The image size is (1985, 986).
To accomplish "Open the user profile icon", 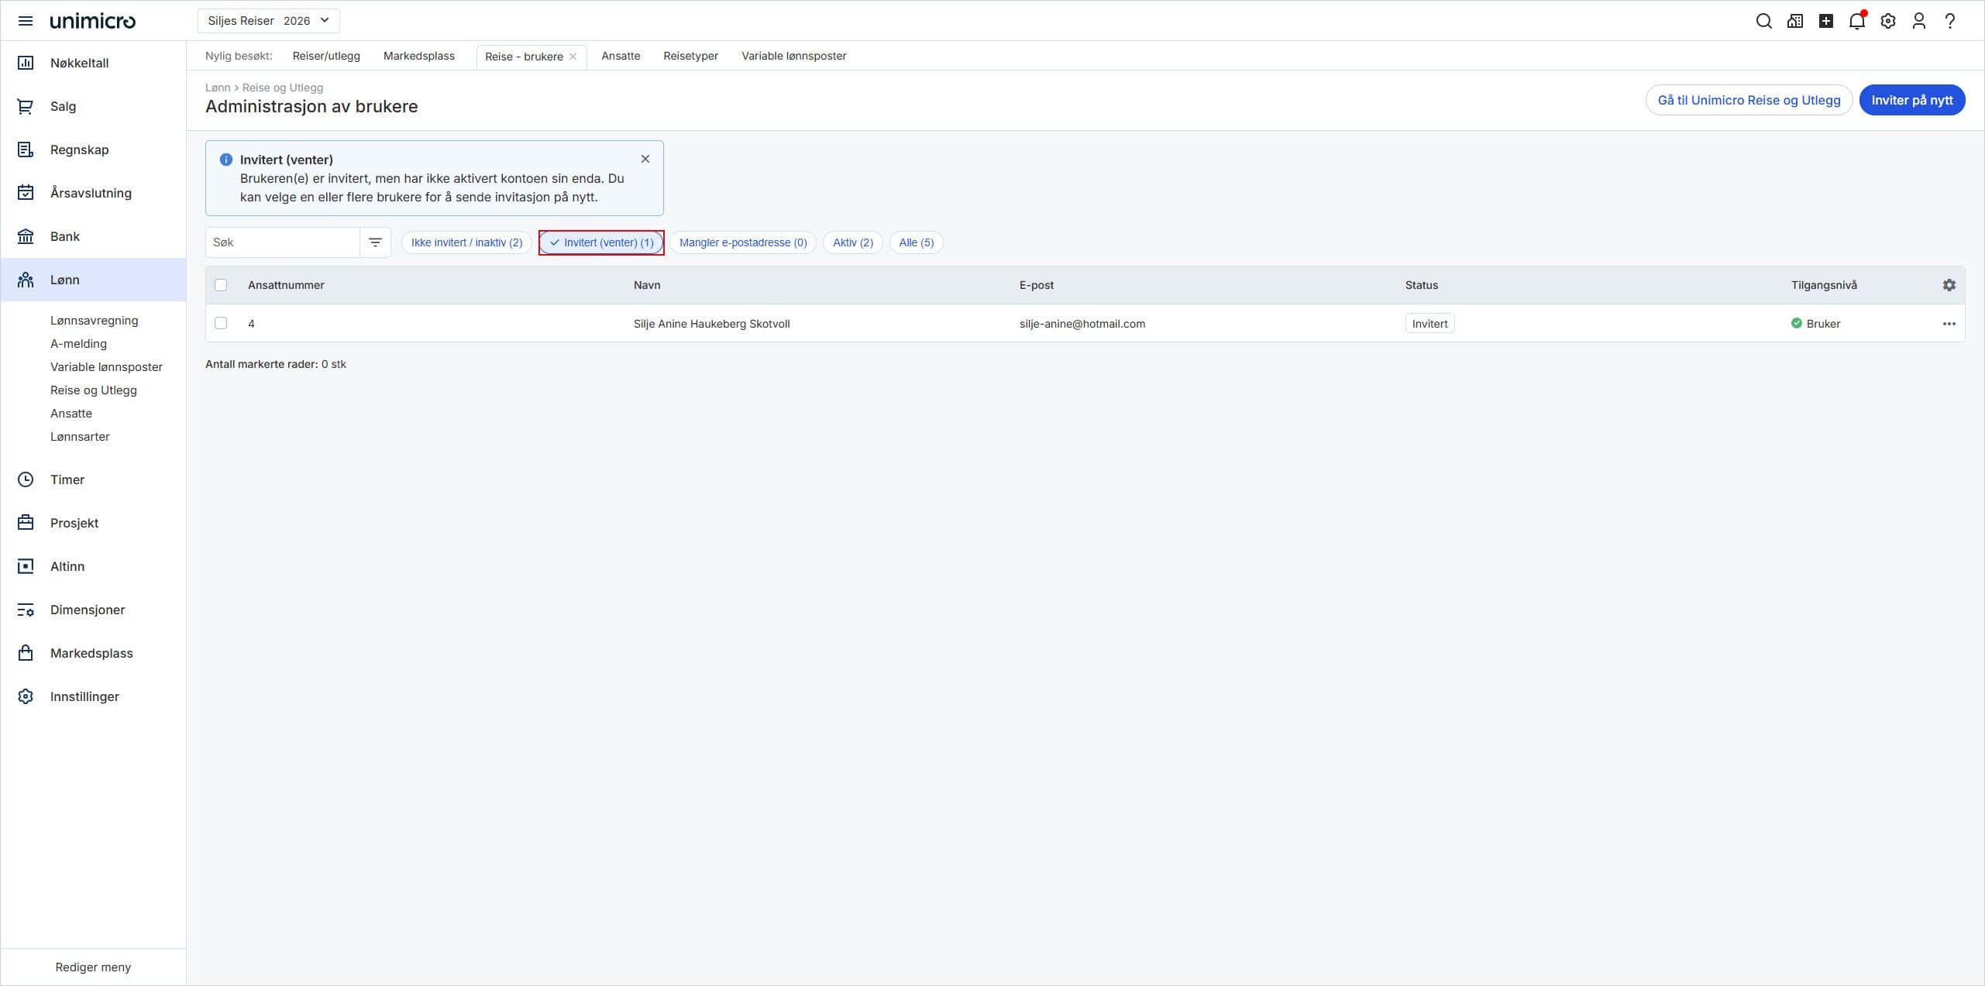I will (1919, 21).
